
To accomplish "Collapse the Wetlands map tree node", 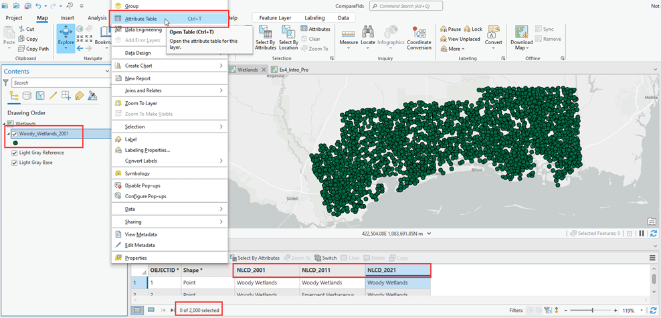I will pos(5,124).
